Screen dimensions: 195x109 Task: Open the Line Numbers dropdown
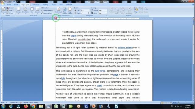point(47,11)
